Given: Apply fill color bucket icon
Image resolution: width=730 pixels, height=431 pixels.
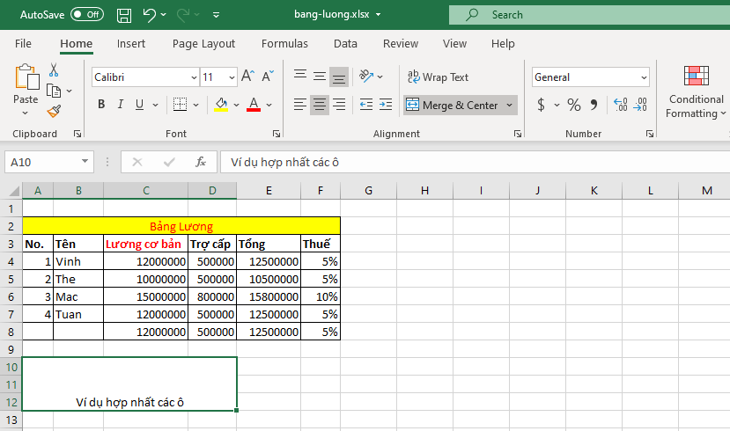Looking at the screenshot, I should coord(221,104).
